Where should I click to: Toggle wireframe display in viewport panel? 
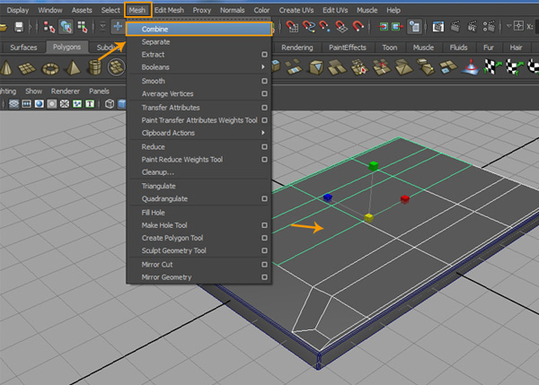click(13, 104)
